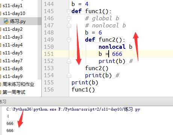This screenshot has height=135, width=173.
Task: Select the s11-day2 folder
Action: (12, 29)
